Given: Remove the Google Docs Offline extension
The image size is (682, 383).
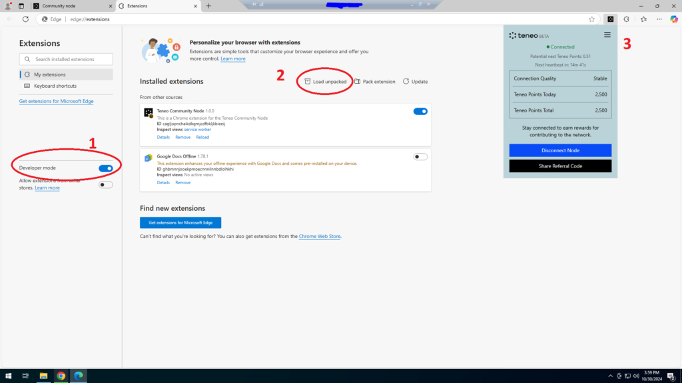Looking at the screenshot, I should [182, 183].
